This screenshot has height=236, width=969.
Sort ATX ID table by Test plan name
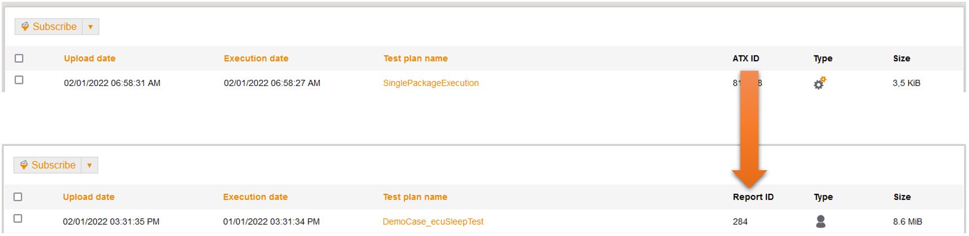[x=416, y=58]
